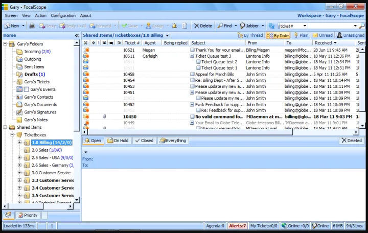Click the message list horizontal scrollbar
Image resolution: width=368 pixels, height=233 pixels.
coord(189,132)
